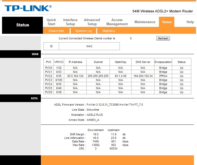Image resolution: width=197 pixels, height=165 pixels.
Task: Click the PVC2 row label
Action: [x=48, y=76]
